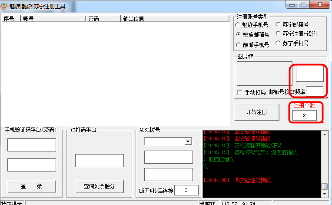The image size is (332, 205).
Task: Click captcha answer field in 图片框
Action: (x=309, y=74)
